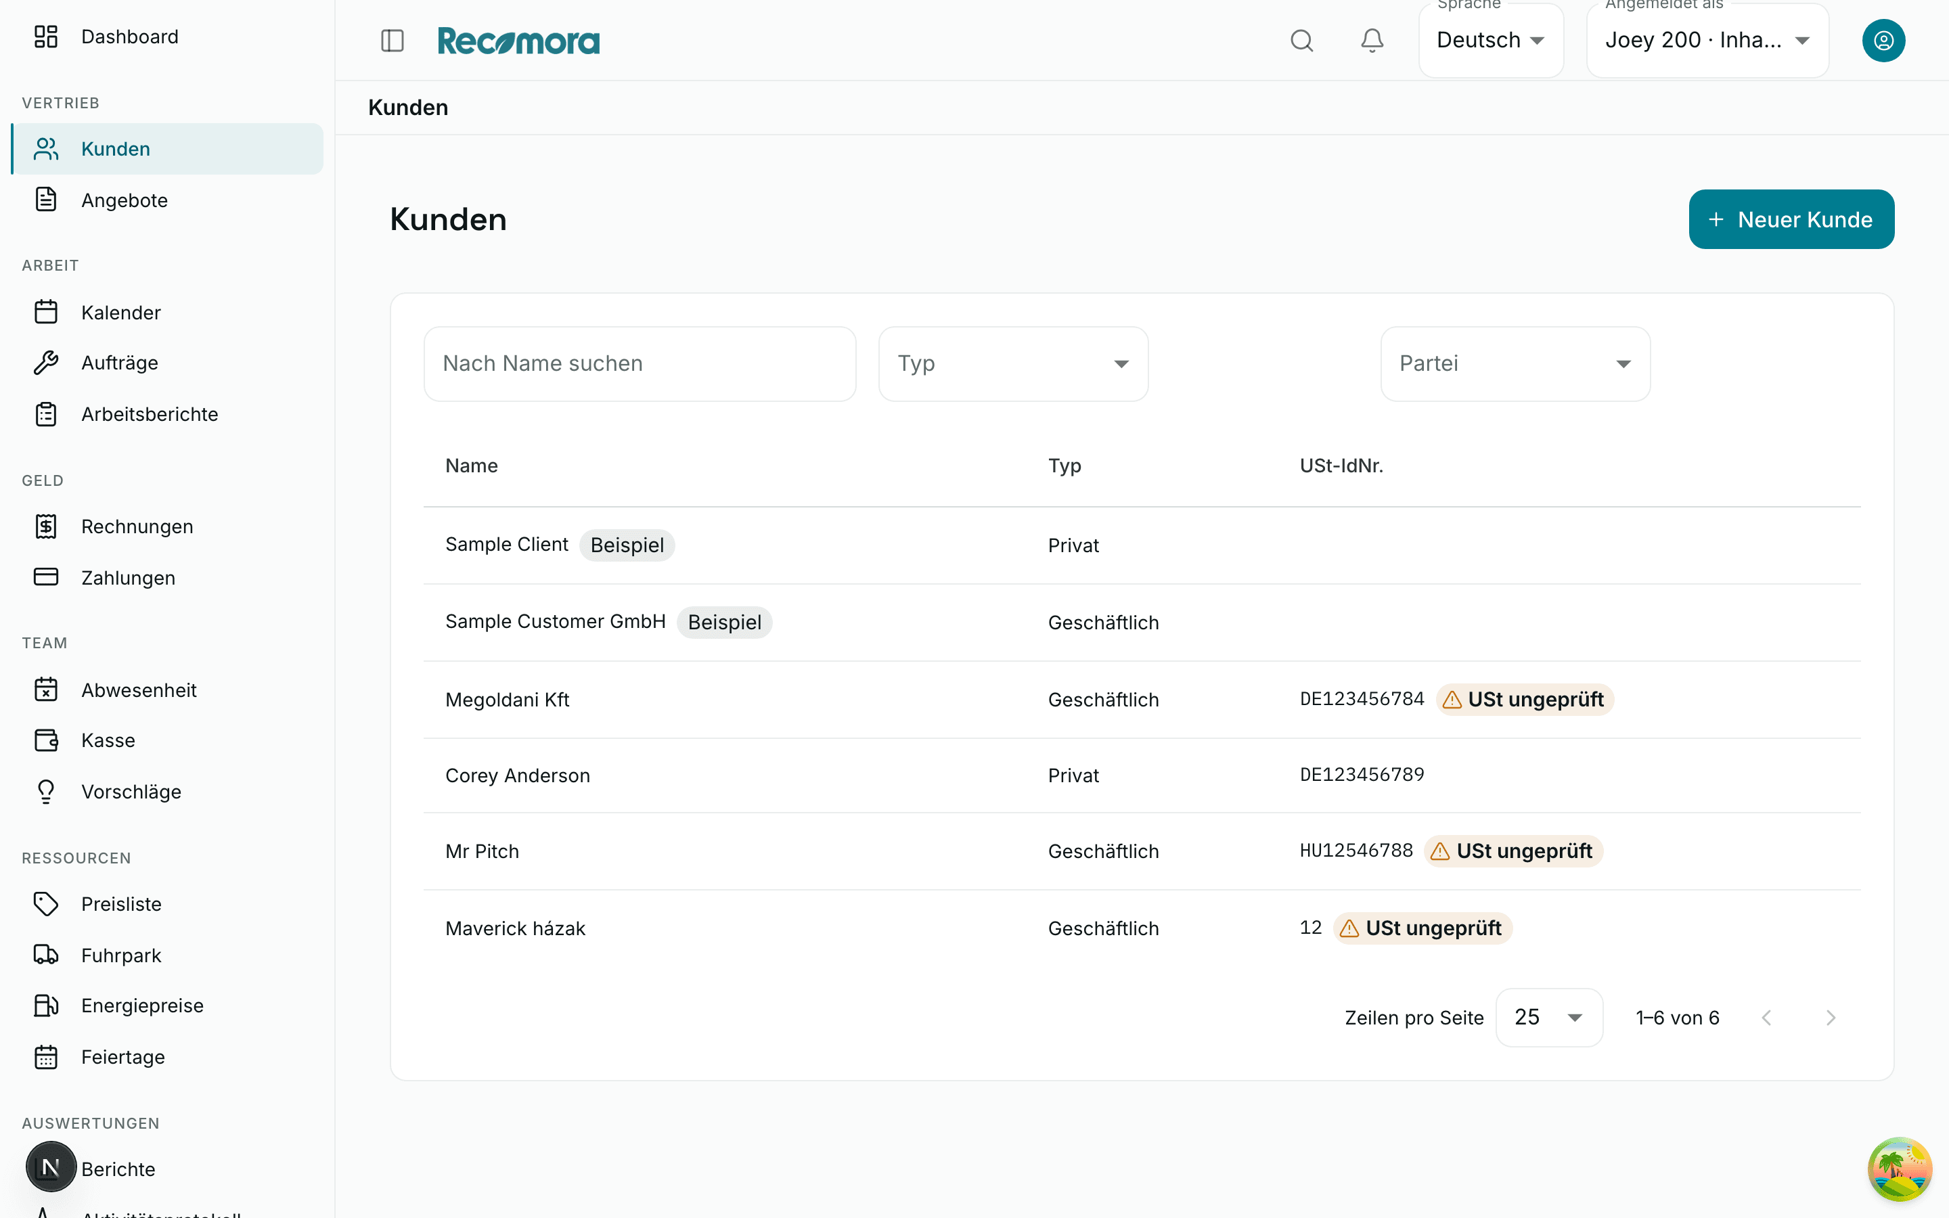Viewport: 1949px width, 1218px height.
Task: Go to next page arrow
Action: pos(1831,1018)
